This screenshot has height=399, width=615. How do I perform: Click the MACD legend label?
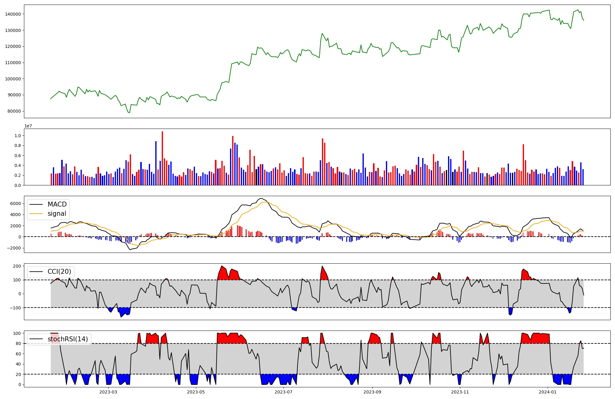57,204
